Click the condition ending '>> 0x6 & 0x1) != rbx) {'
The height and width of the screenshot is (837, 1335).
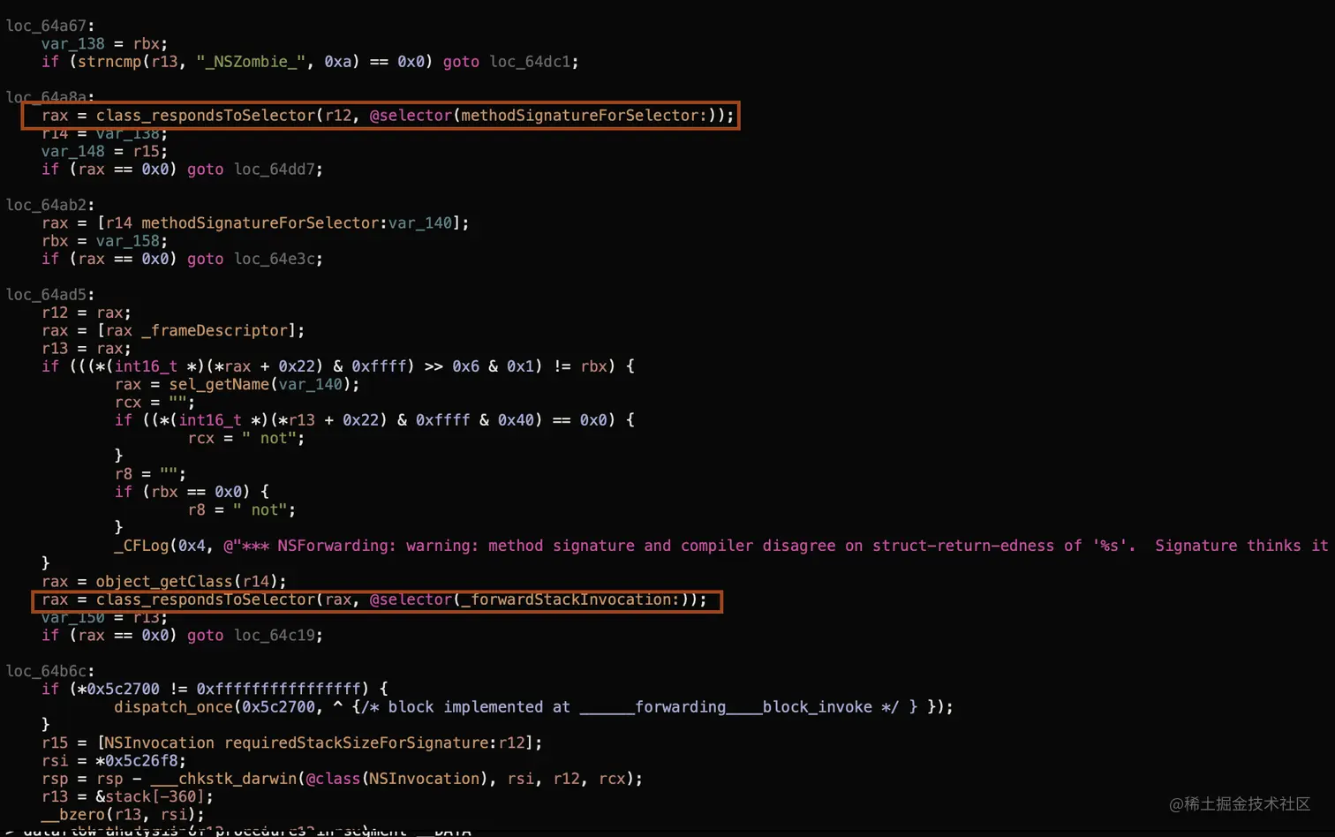(x=338, y=366)
